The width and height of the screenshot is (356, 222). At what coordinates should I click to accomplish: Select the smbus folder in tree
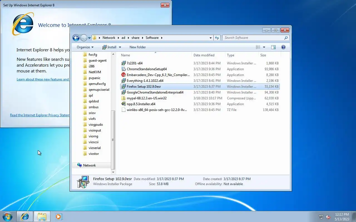[91, 107]
